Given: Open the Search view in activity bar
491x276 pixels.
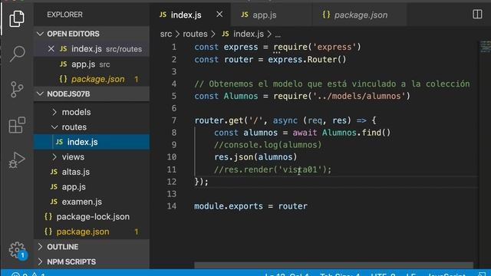Looking at the screenshot, I should click(x=17, y=54).
